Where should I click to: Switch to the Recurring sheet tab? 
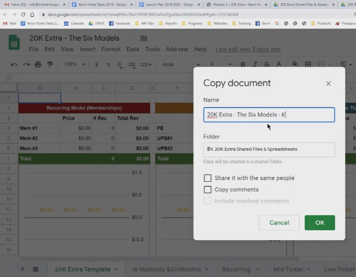pos(236,269)
